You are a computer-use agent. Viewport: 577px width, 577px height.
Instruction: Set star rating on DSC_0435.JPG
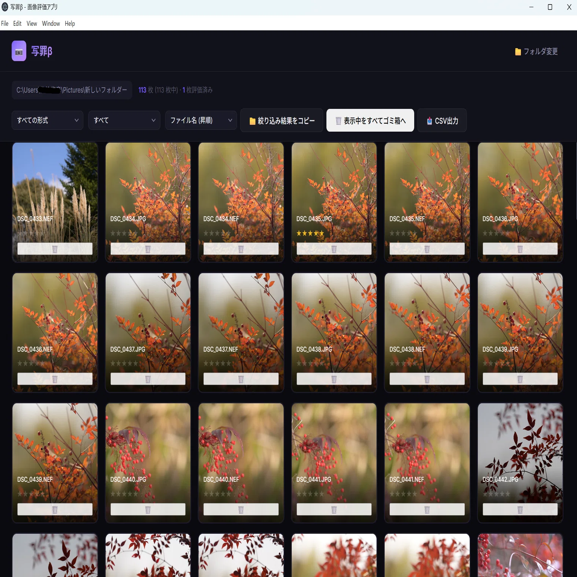310,233
